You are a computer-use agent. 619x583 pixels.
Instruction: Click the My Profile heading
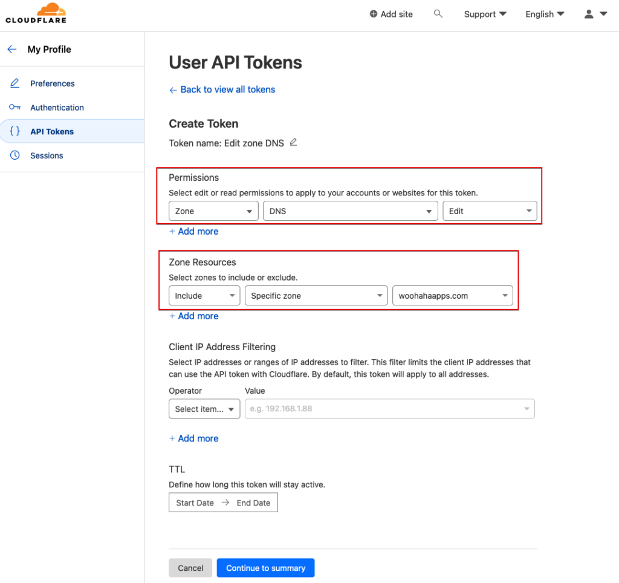(50, 50)
